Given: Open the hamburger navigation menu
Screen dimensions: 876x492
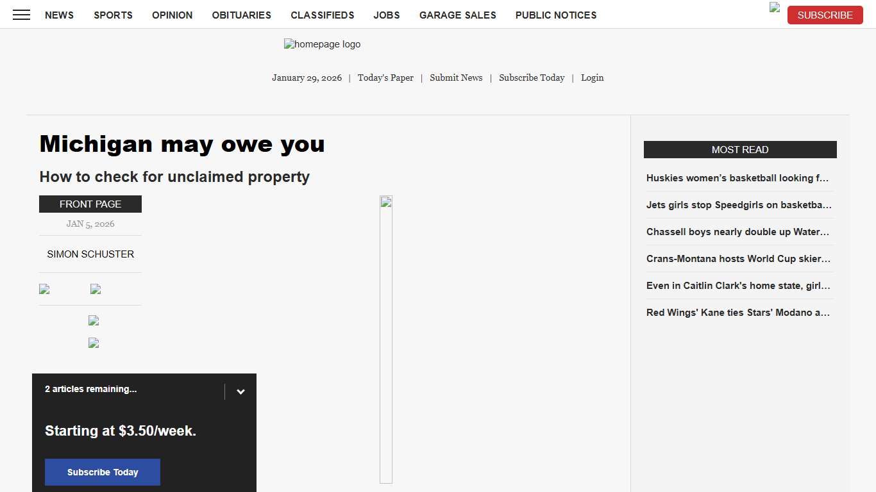Looking at the screenshot, I should coord(21,15).
